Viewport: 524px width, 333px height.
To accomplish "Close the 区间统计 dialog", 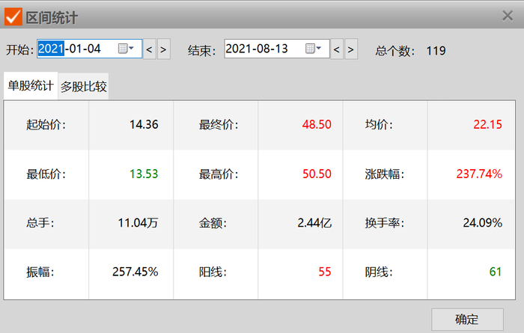I will click(x=508, y=16).
